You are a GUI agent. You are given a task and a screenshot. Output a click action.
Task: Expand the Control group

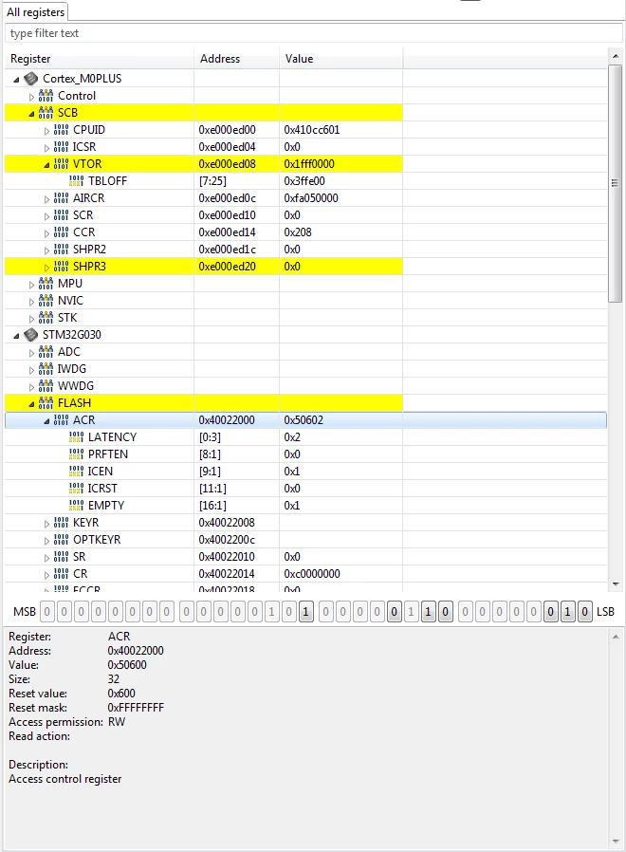coord(31,98)
